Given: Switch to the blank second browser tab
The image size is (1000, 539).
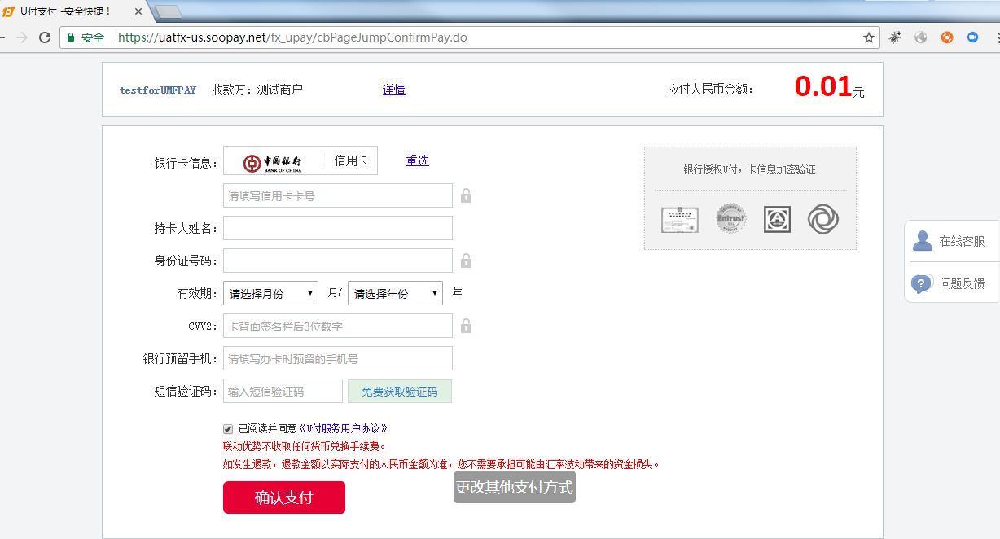Looking at the screenshot, I should [167, 11].
